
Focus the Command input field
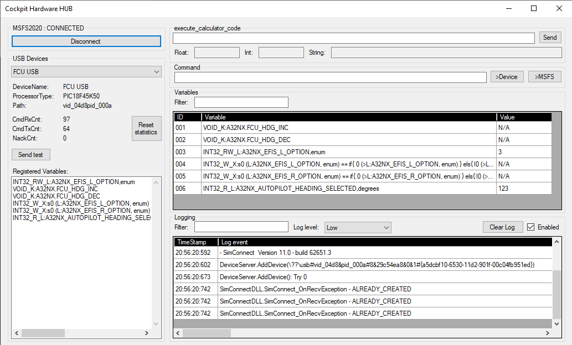click(330, 77)
